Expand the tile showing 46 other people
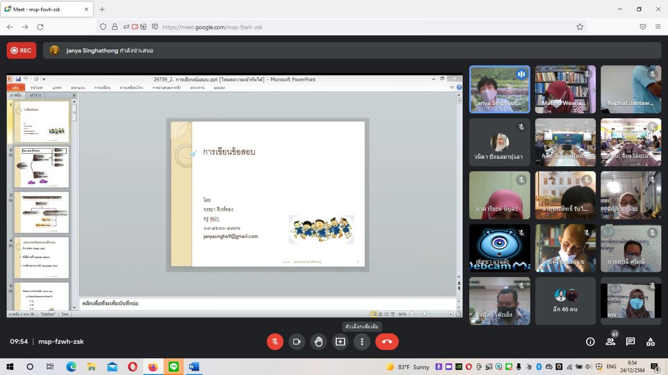668x375 pixels. tap(565, 301)
